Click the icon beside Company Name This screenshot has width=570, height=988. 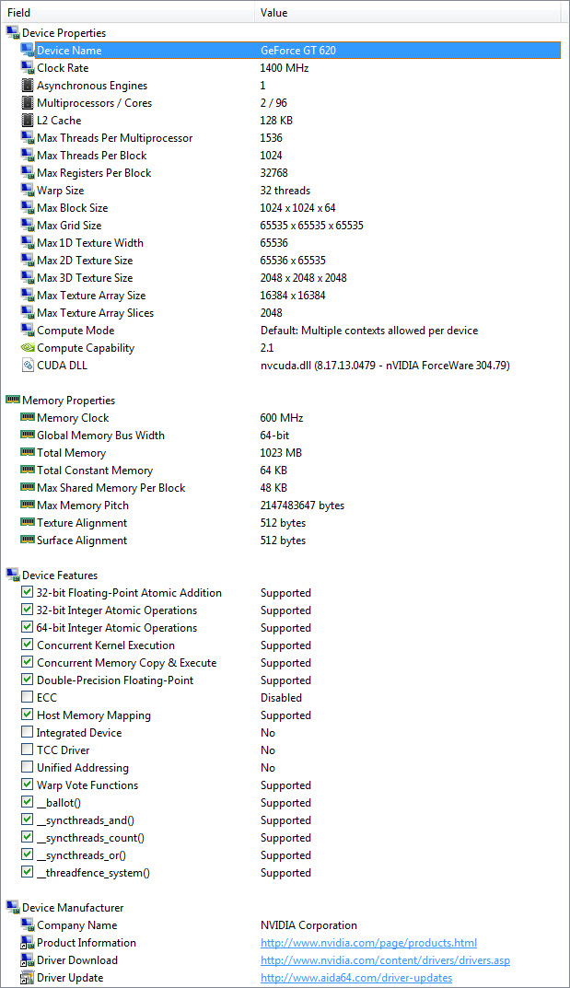[28, 925]
